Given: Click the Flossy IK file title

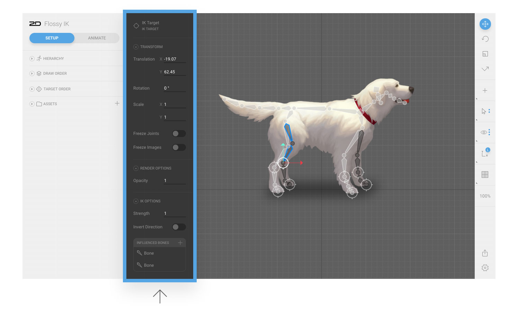Looking at the screenshot, I should [x=56, y=24].
